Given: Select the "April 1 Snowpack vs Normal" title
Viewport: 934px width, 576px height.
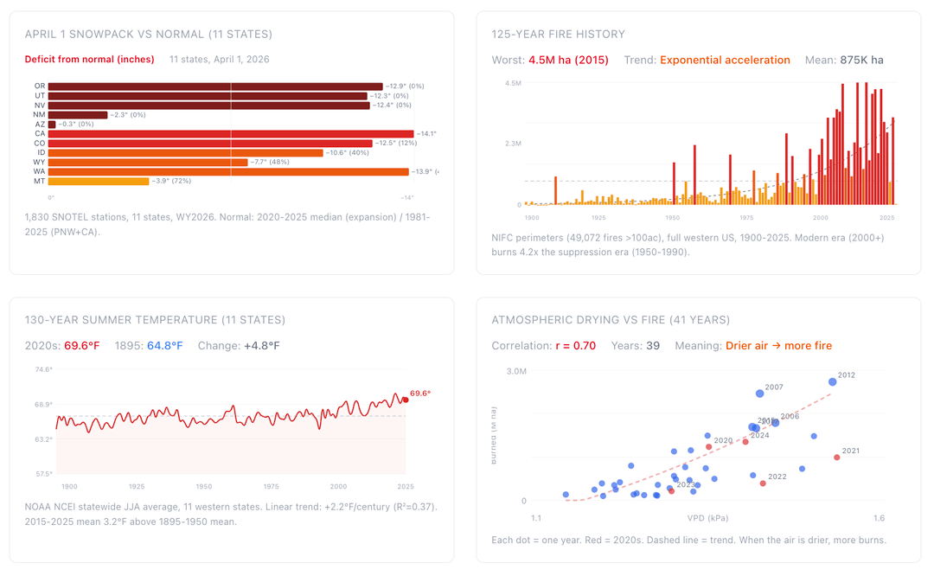Looking at the screenshot, I should click(148, 35).
